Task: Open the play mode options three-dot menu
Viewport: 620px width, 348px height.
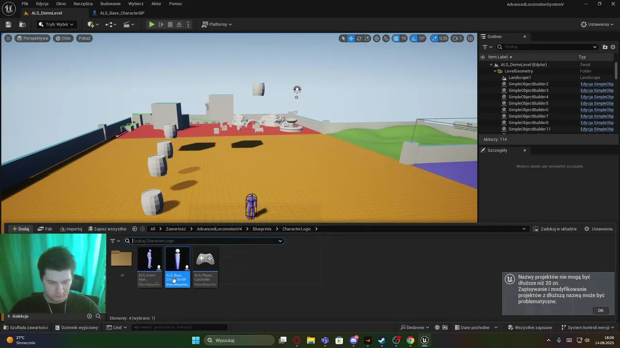Action: point(188,24)
